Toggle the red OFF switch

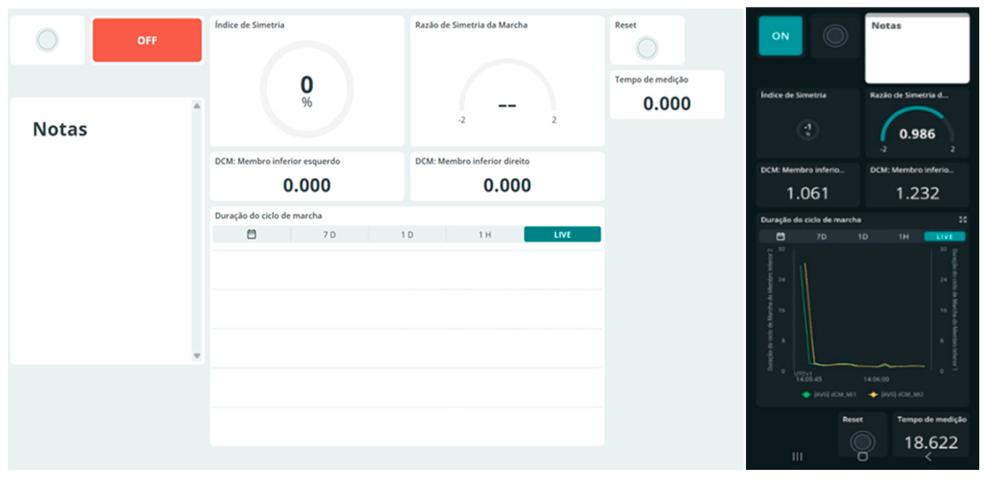[x=147, y=40]
